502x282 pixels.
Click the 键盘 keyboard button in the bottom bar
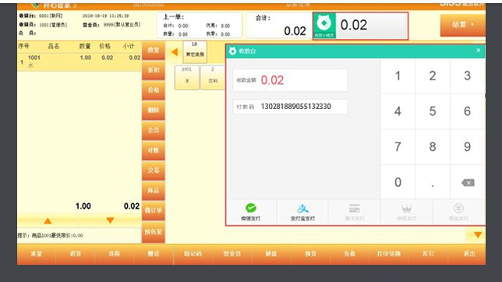(x=271, y=254)
